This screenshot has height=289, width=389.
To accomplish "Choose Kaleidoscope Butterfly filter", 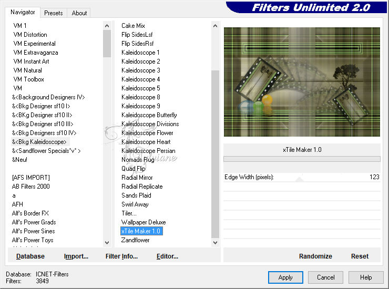I will coord(149,115).
